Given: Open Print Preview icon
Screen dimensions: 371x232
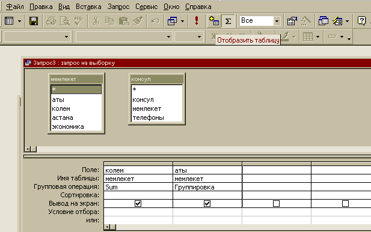Looking at the screenshot, I should 64,21.
